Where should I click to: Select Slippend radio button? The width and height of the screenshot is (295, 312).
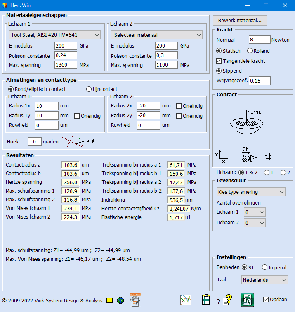click(219, 71)
